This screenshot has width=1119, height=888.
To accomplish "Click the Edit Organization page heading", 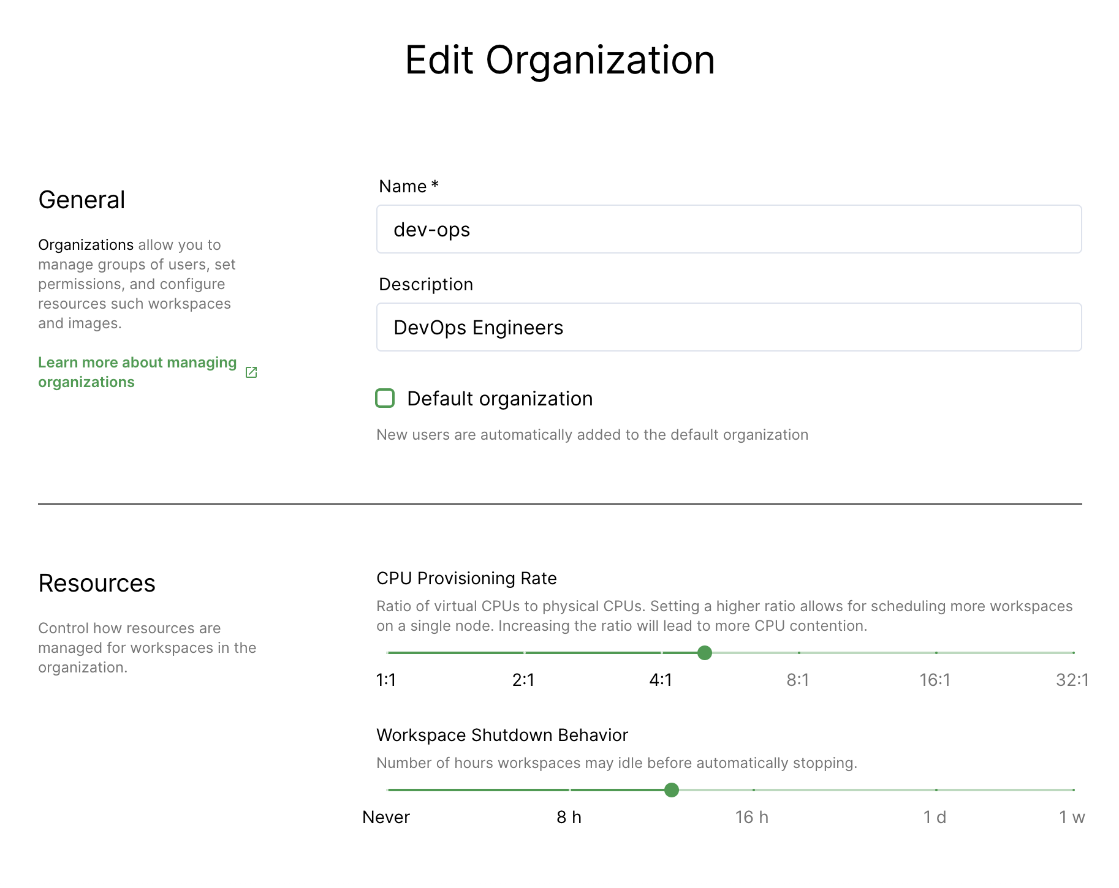I will tap(559, 60).
